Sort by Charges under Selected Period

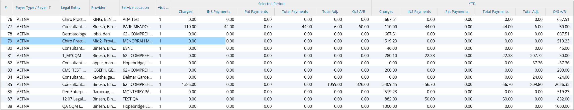pyautogui.click(x=185, y=12)
